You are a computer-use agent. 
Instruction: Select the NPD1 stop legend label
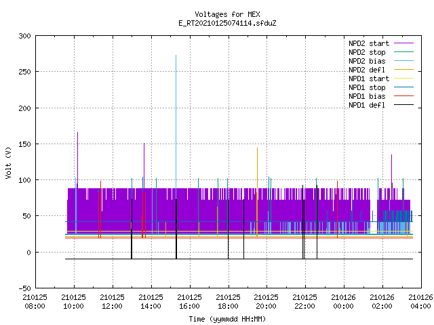tap(367, 87)
